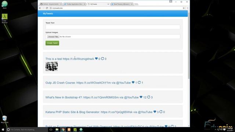The height and width of the screenshot is (132, 235).
Task: Switch to the GitHub browser tab
Action: [50, 4]
